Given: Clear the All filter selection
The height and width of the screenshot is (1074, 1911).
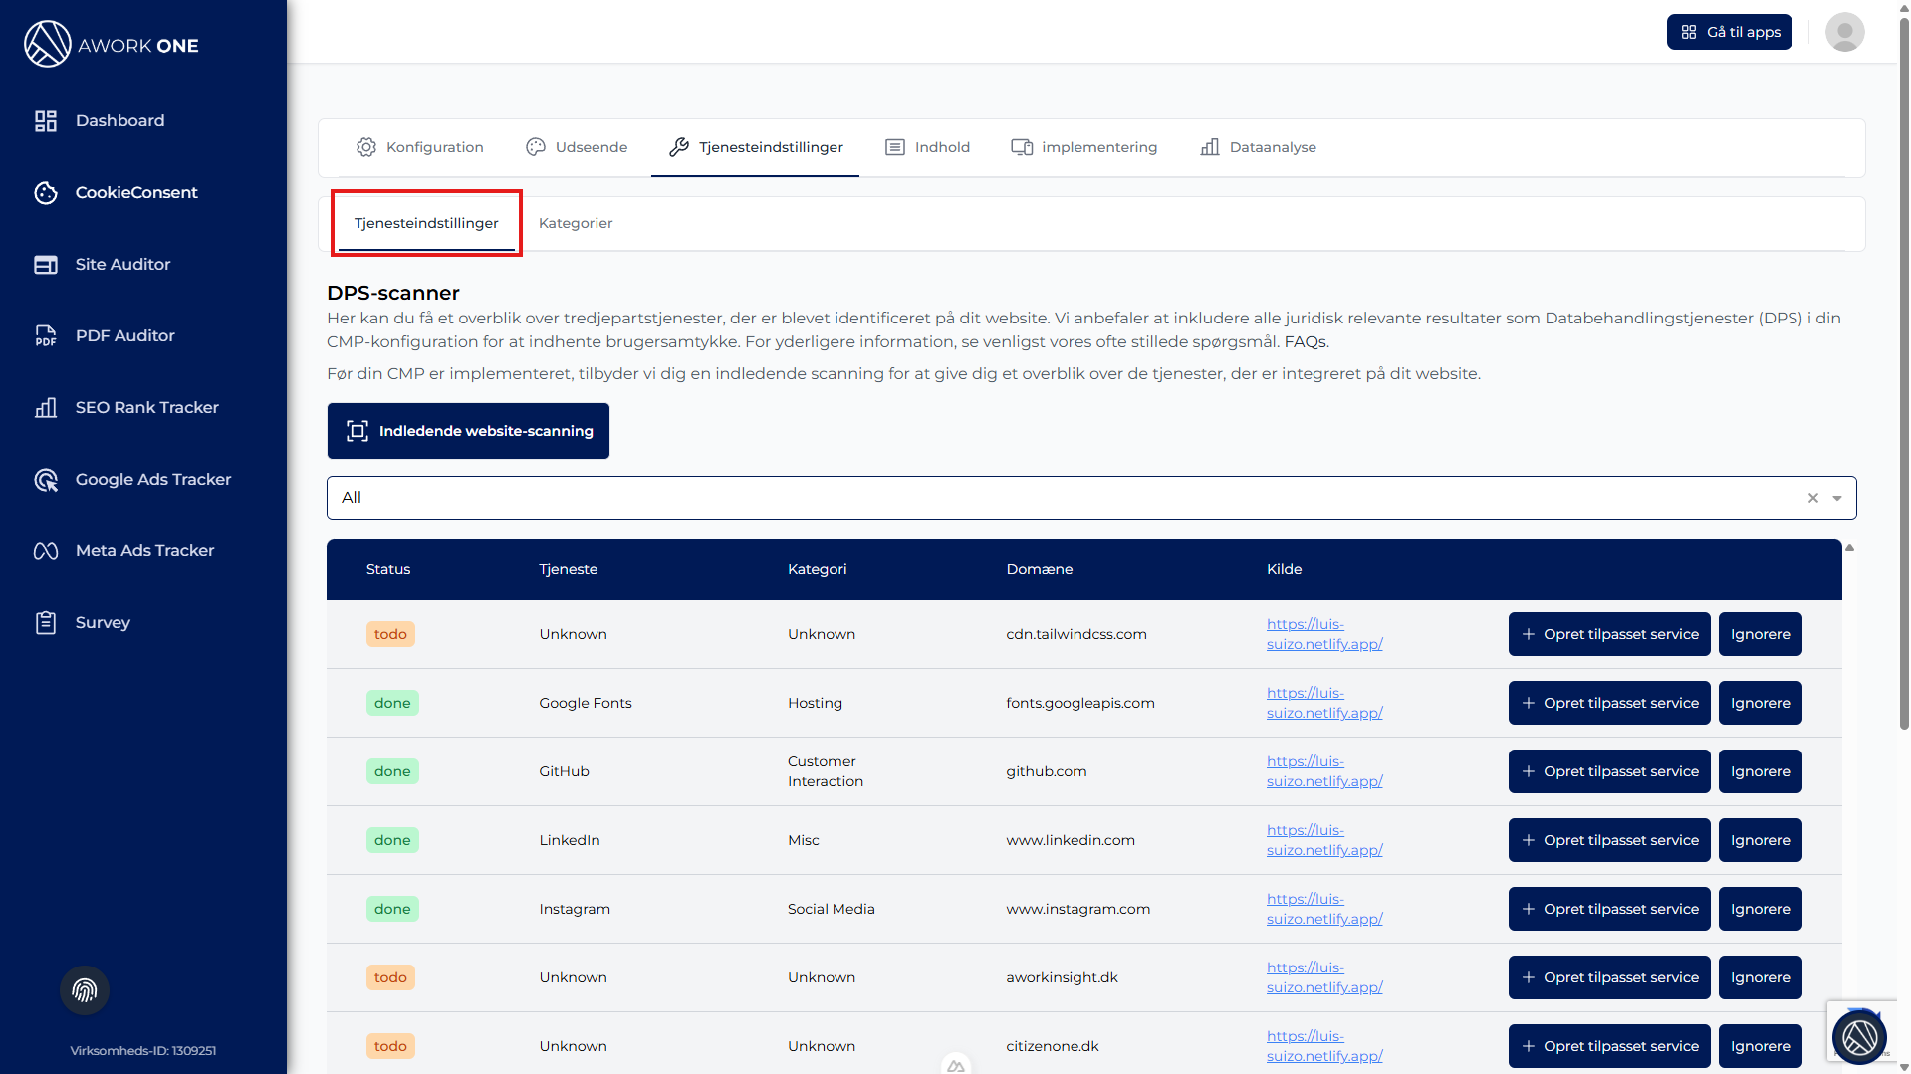Looking at the screenshot, I should pyautogui.click(x=1813, y=498).
